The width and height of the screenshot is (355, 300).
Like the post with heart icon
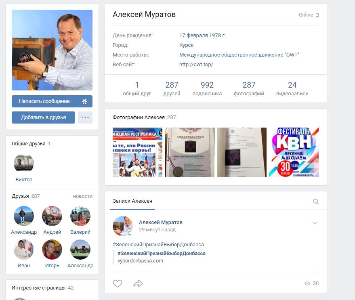pyautogui.click(x=118, y=283)
